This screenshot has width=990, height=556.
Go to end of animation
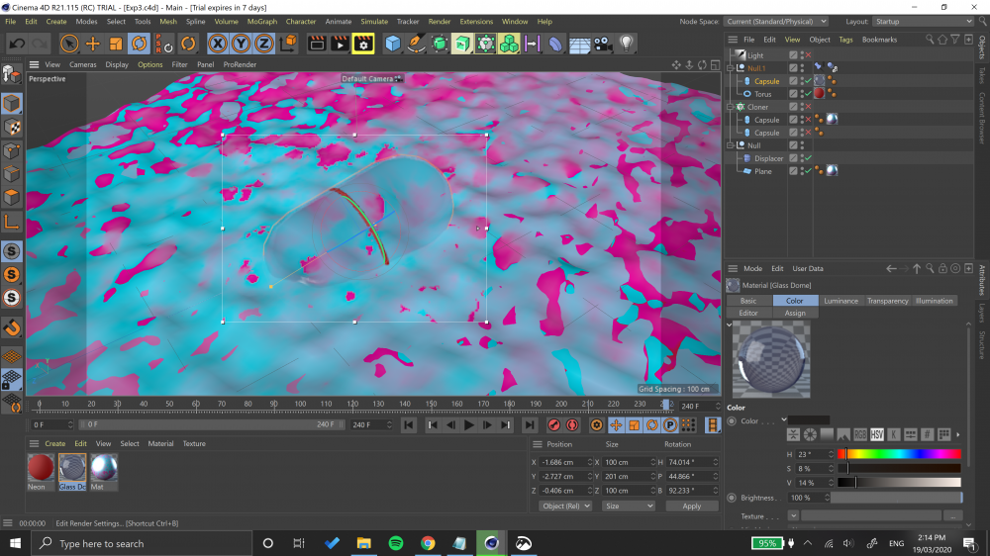529,424
